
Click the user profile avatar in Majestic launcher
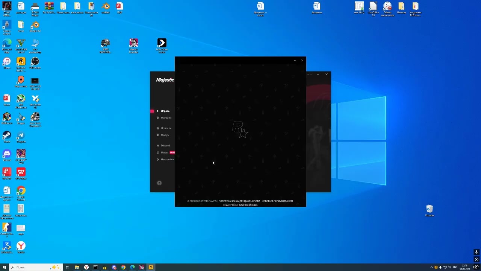(159, 183)
